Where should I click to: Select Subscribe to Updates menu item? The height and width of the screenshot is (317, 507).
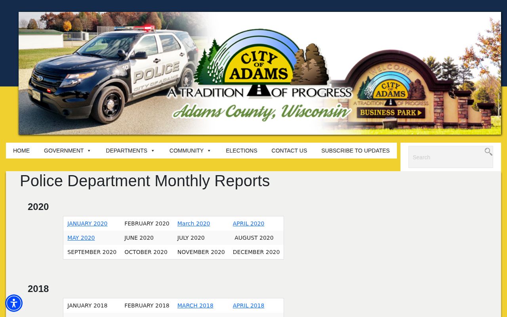[355, 151]
